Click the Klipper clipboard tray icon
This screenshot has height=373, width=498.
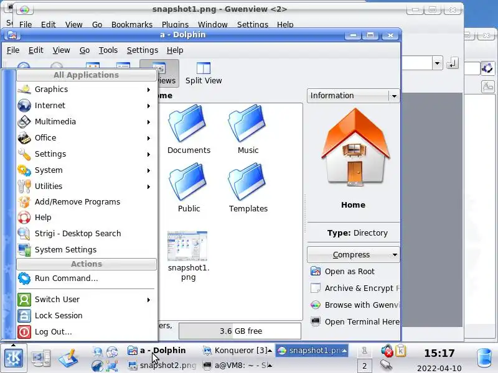coord(400,351)
